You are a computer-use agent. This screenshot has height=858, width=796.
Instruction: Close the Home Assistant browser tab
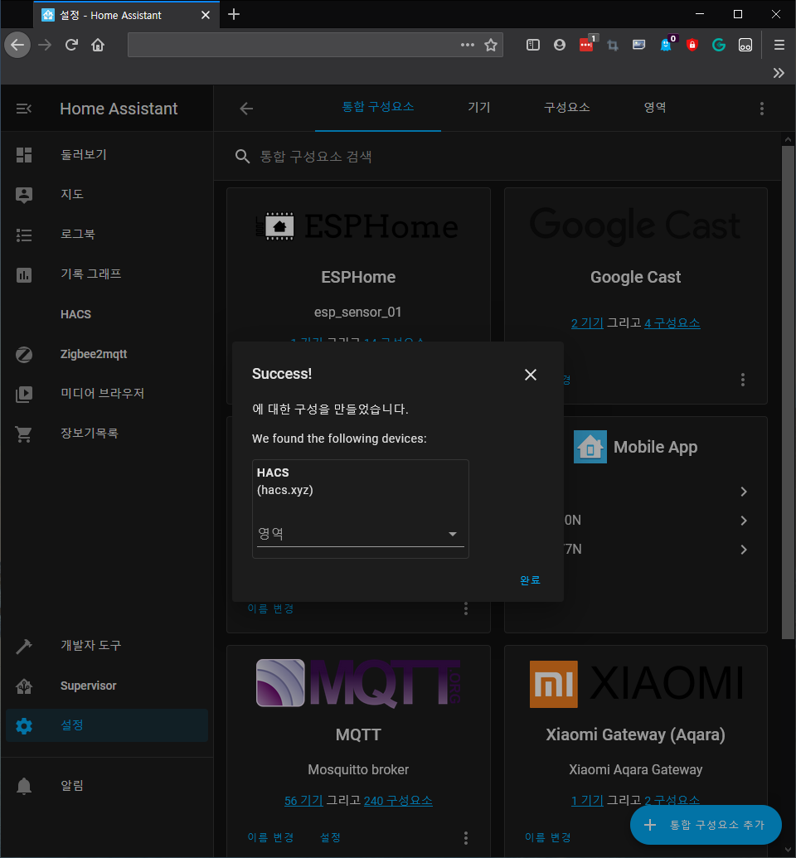(206, 15)
